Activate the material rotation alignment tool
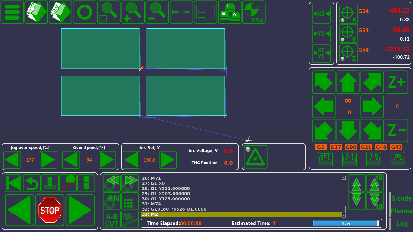Screen dimensions: 413x232 click(130, 219)
